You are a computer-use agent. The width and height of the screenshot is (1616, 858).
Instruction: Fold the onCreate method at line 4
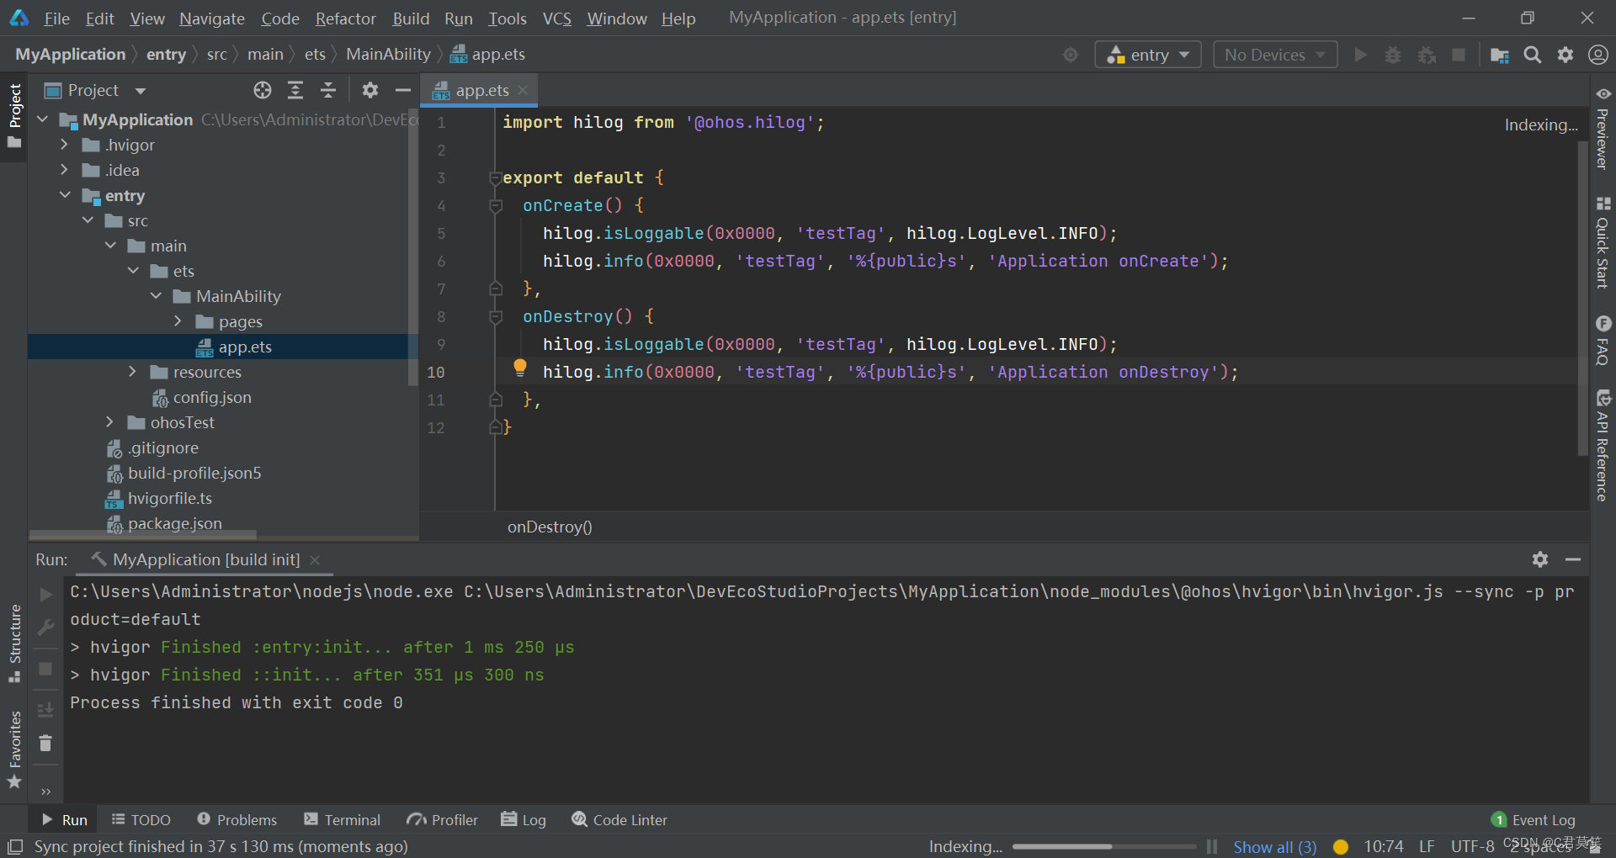click(496, 205)
